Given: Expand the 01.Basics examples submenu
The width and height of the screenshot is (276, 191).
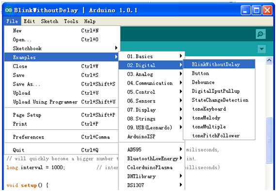Looking at the screenshot, I should click(x=151, y=56).
